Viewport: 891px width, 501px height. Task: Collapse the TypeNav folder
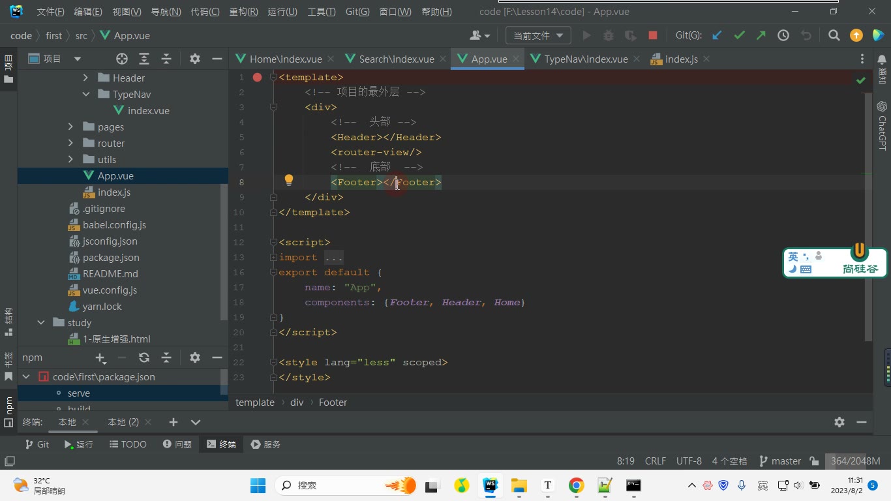[85, 94]
